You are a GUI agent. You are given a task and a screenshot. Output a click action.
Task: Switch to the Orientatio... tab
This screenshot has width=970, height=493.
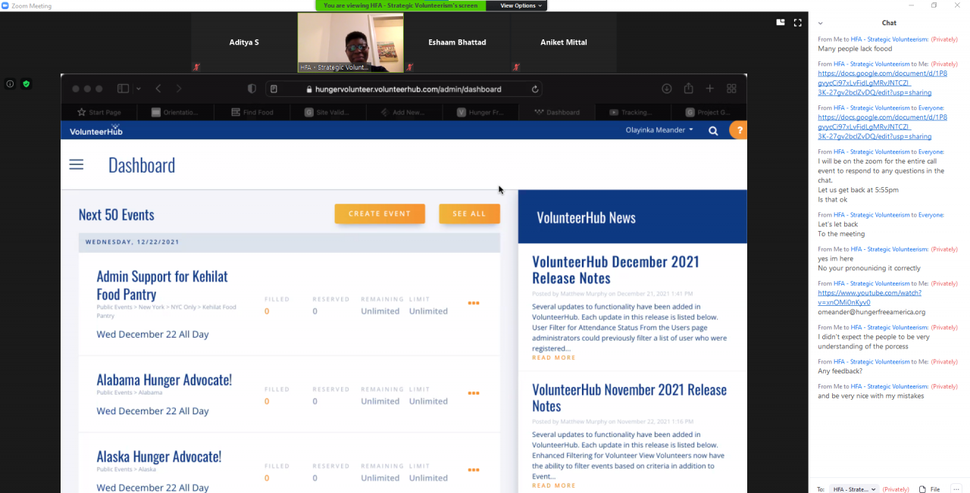175,112
